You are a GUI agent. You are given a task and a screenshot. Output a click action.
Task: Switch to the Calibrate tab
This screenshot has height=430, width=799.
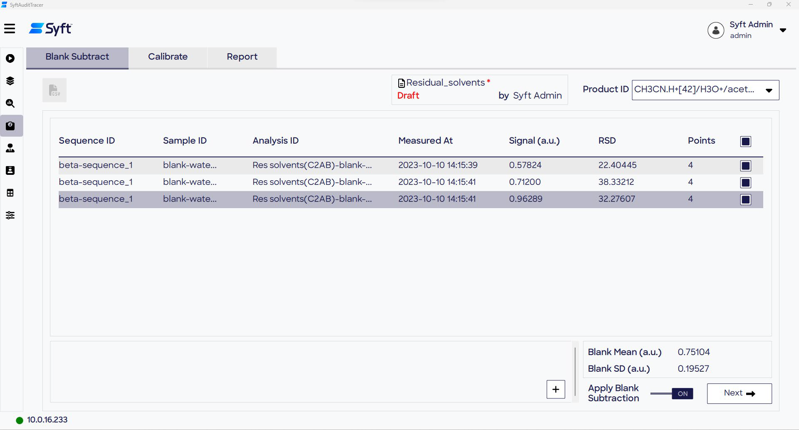[x=168, y=57]
